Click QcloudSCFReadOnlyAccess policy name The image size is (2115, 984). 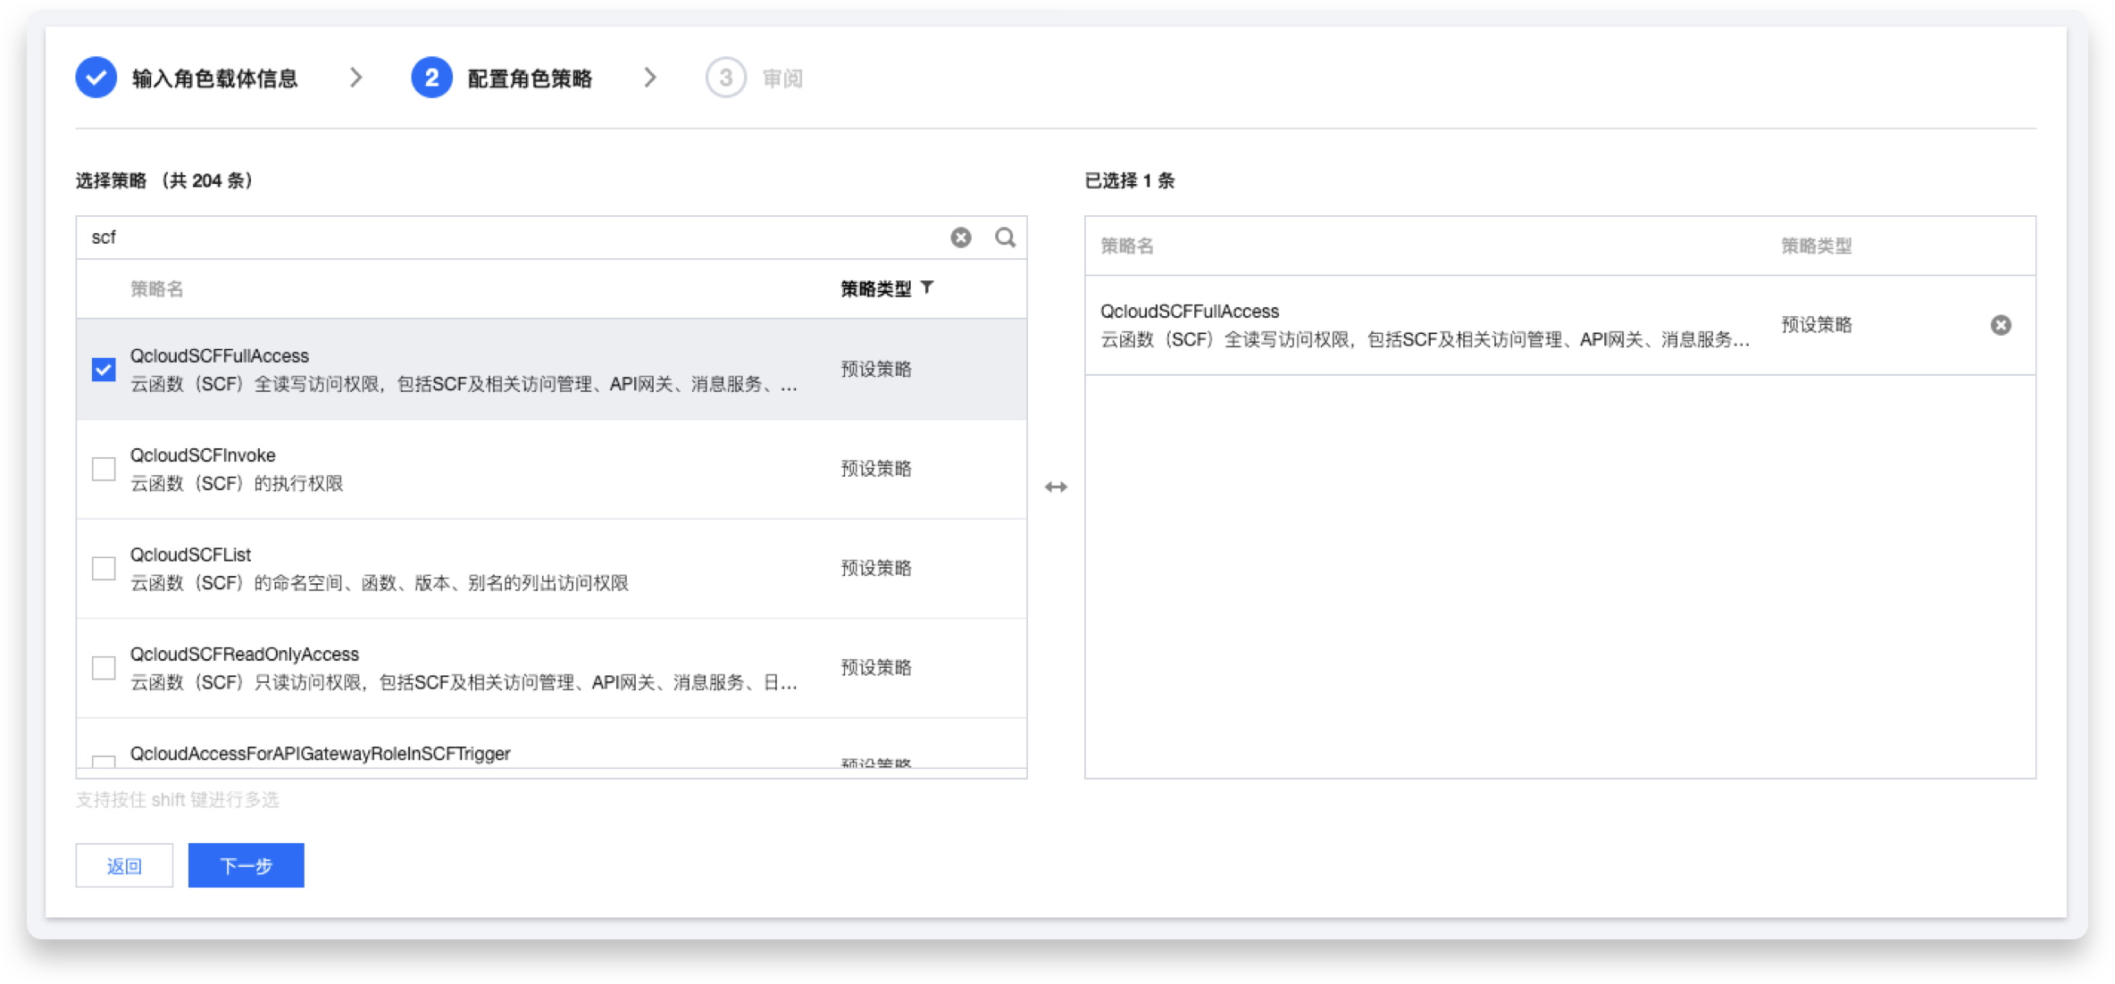[x=245, y=655]
